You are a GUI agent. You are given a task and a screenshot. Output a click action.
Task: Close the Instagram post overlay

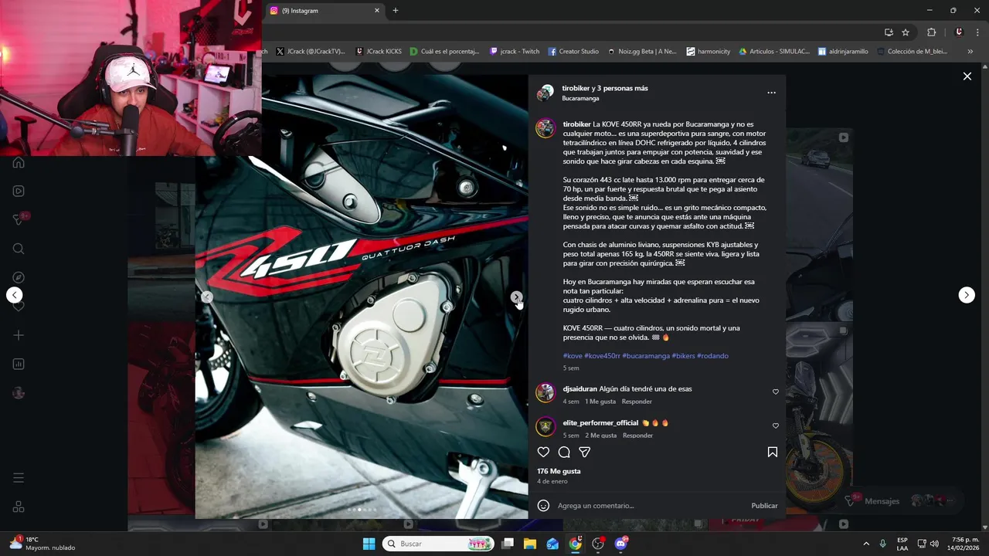(x=967, y=76)
